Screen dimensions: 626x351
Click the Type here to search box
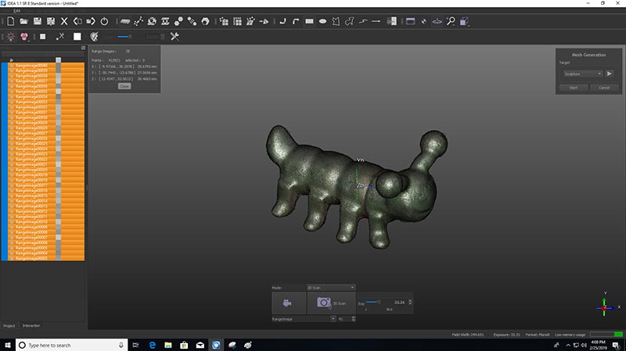(72, 345)
